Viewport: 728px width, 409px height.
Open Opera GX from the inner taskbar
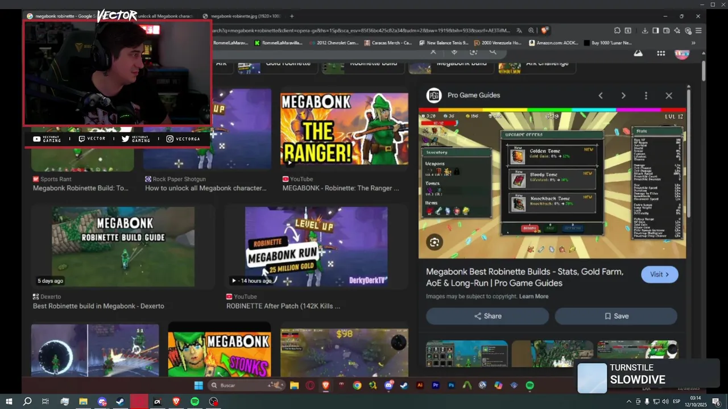click(310, 385)
